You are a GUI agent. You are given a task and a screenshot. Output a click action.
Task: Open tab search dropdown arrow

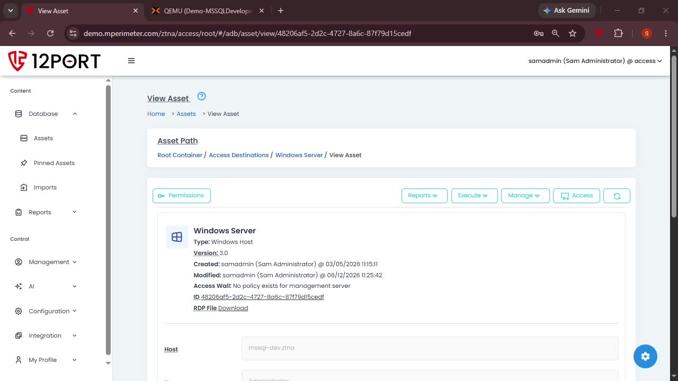point(10,11)
